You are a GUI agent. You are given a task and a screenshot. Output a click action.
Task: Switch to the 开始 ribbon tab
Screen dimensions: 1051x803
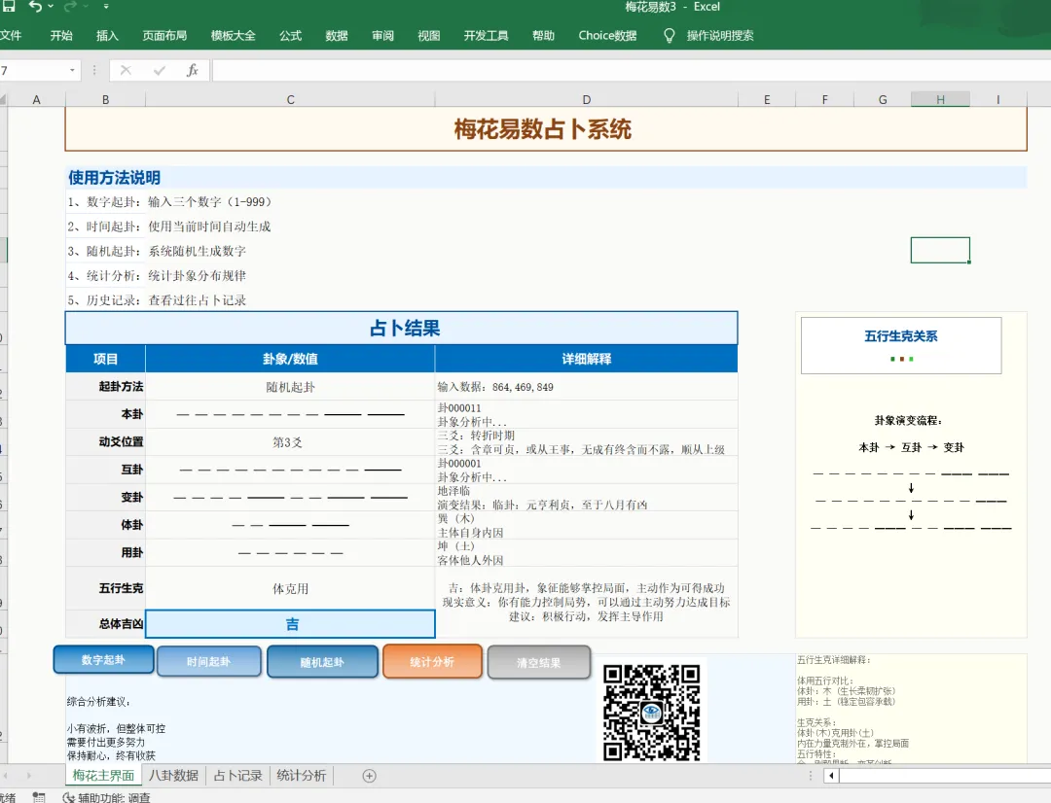61,36
